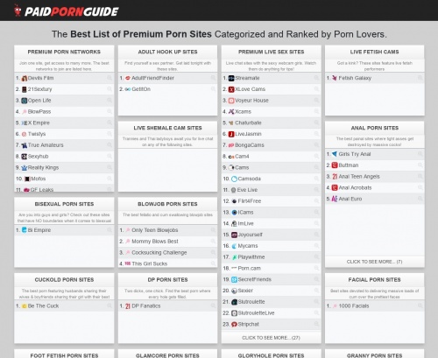Visit the Chaturbate link
This screenshot has width=438, height=358.
click(x=248, y=123)
